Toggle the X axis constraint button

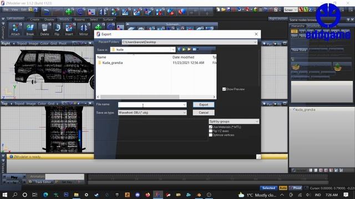pos(301,10)
